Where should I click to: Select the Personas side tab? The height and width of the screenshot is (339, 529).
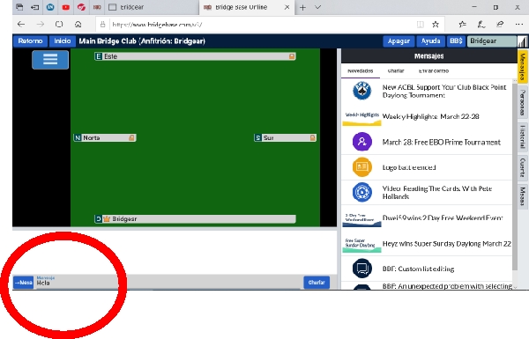523,102
